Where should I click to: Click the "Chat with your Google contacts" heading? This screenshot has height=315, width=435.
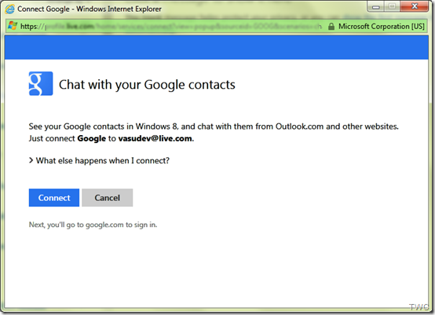(147, 85)
